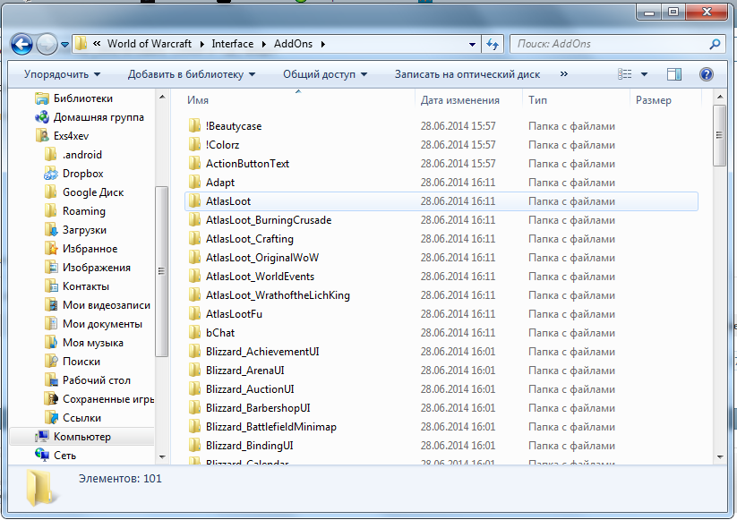
Task: Click Сеть network icon
Action: [x=42, y=456]
